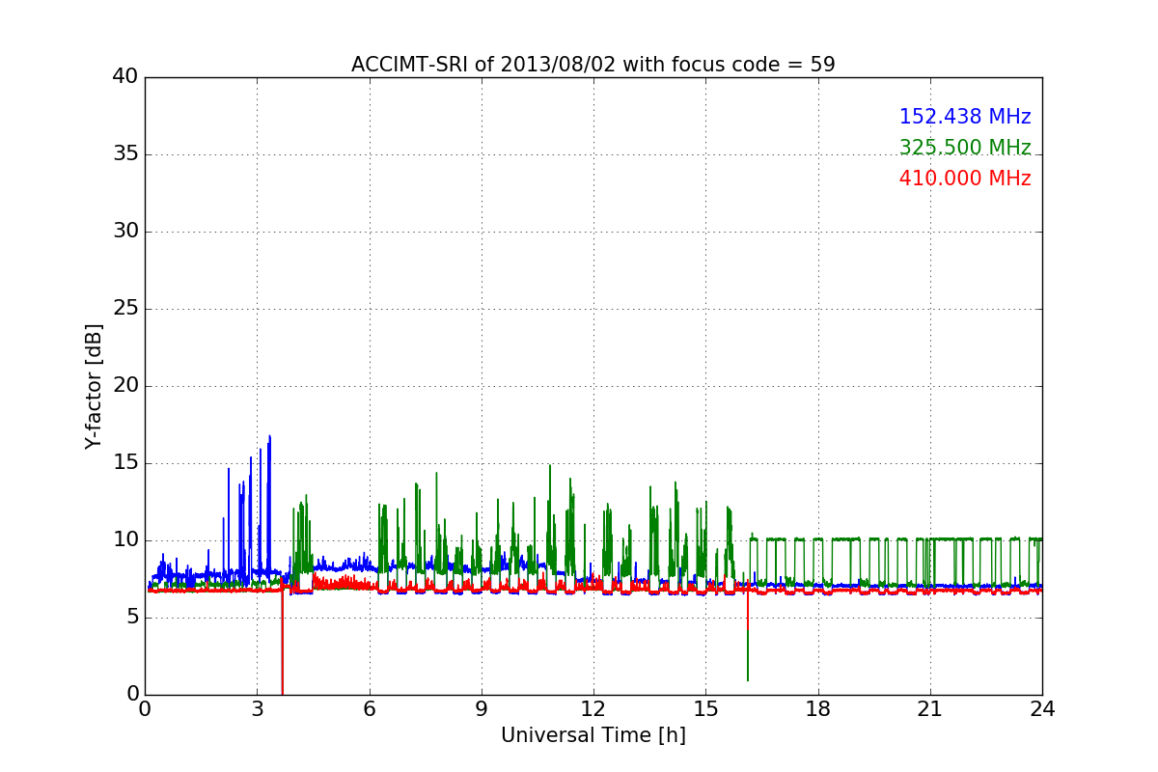Click the x-axis tick label 24

(1042, 709)
